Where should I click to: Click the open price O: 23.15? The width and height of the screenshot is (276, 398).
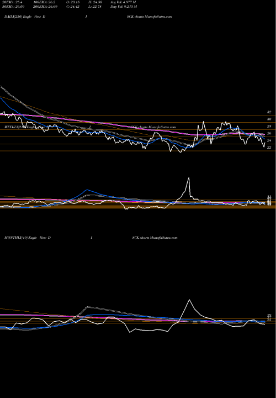click(x=73, y=2)
